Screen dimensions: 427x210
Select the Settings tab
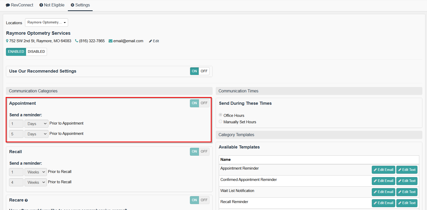pos(80,5)
